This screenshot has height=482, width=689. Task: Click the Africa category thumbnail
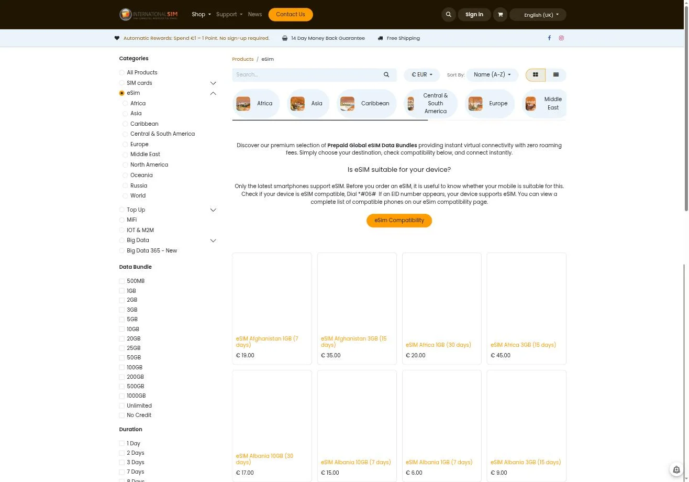(243, 104)
